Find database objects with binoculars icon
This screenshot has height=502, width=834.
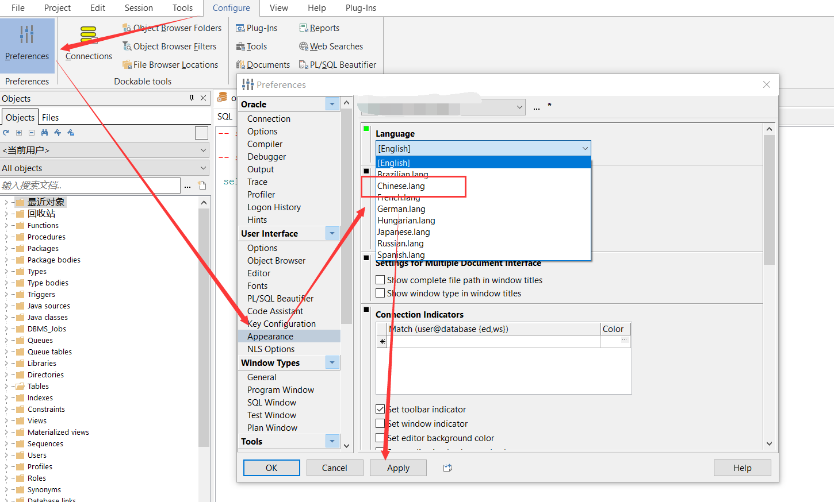[44, 133]
